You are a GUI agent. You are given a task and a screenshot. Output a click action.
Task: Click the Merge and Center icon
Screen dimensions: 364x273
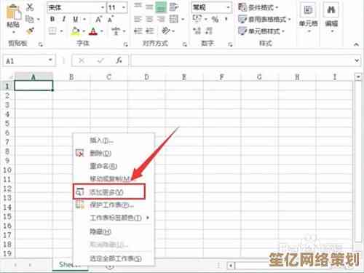click(174, 19)
